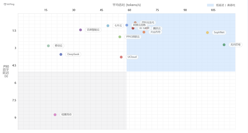Click the 1.5 tick on latency axis
This screenshot has width=248, height=133.
14,31
